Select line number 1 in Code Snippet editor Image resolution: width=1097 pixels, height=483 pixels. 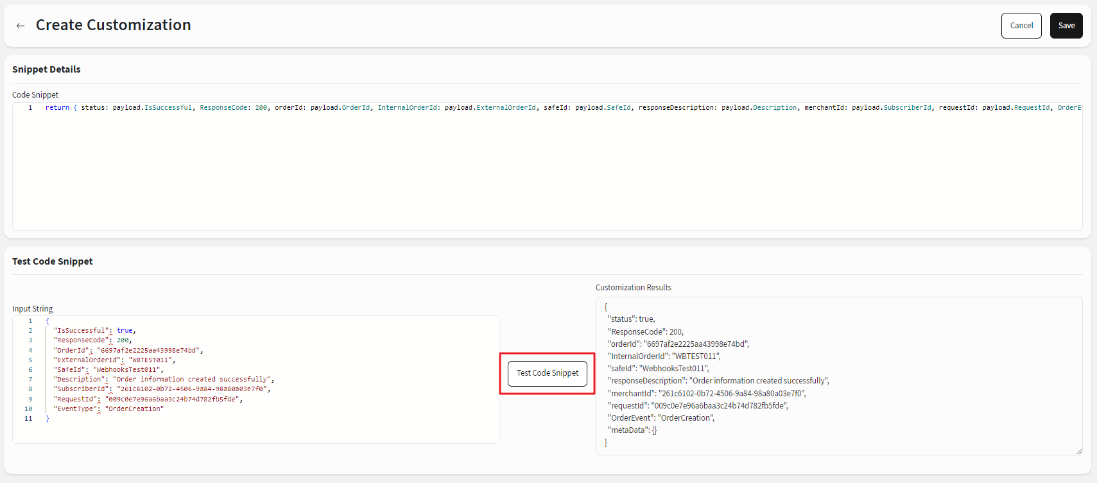[x=30, y=108]
